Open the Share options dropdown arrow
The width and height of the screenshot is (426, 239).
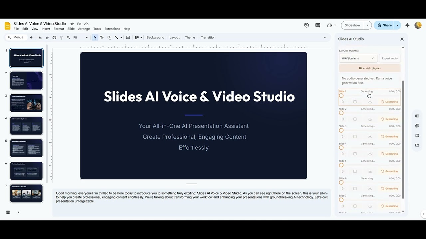coord(397,25)
